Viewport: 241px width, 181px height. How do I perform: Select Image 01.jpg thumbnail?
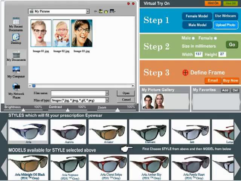point(41,33)
